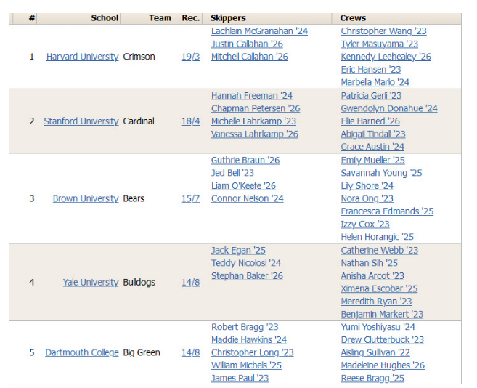The width and height of the screenshot is (477, 388).
Task: Open skipper William Michels '25 profile
Action: pyautogui.click(x=246, y=365)
